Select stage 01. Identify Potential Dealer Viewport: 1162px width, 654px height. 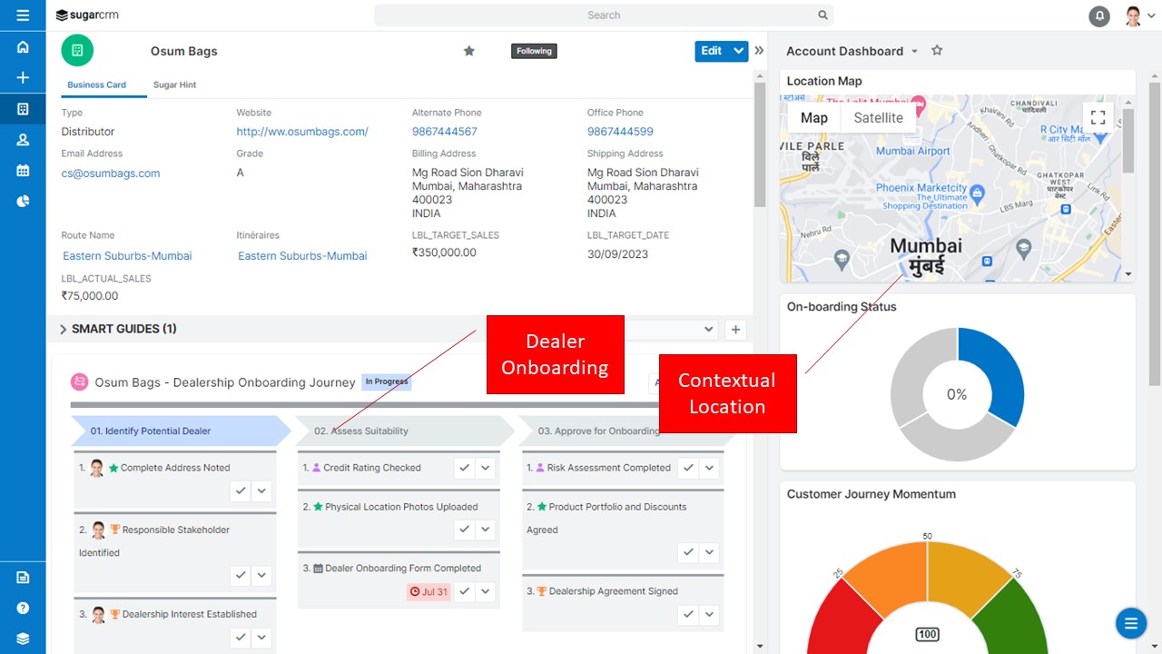point(181,431)
